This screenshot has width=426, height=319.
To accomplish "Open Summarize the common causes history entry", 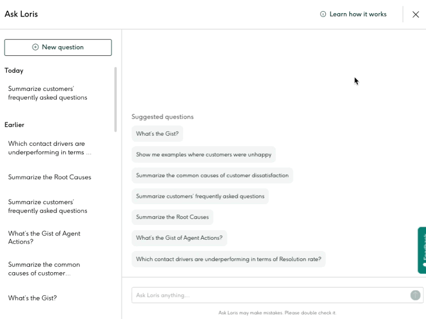I will pyautogui.click(x=44, y=268).
